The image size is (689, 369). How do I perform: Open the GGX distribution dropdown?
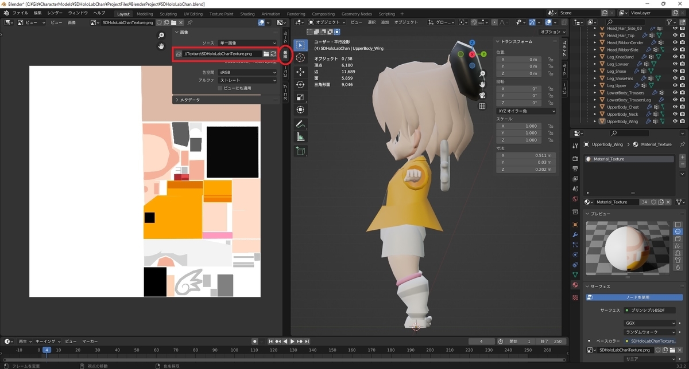pyautogui.click(x=650, y=323)
